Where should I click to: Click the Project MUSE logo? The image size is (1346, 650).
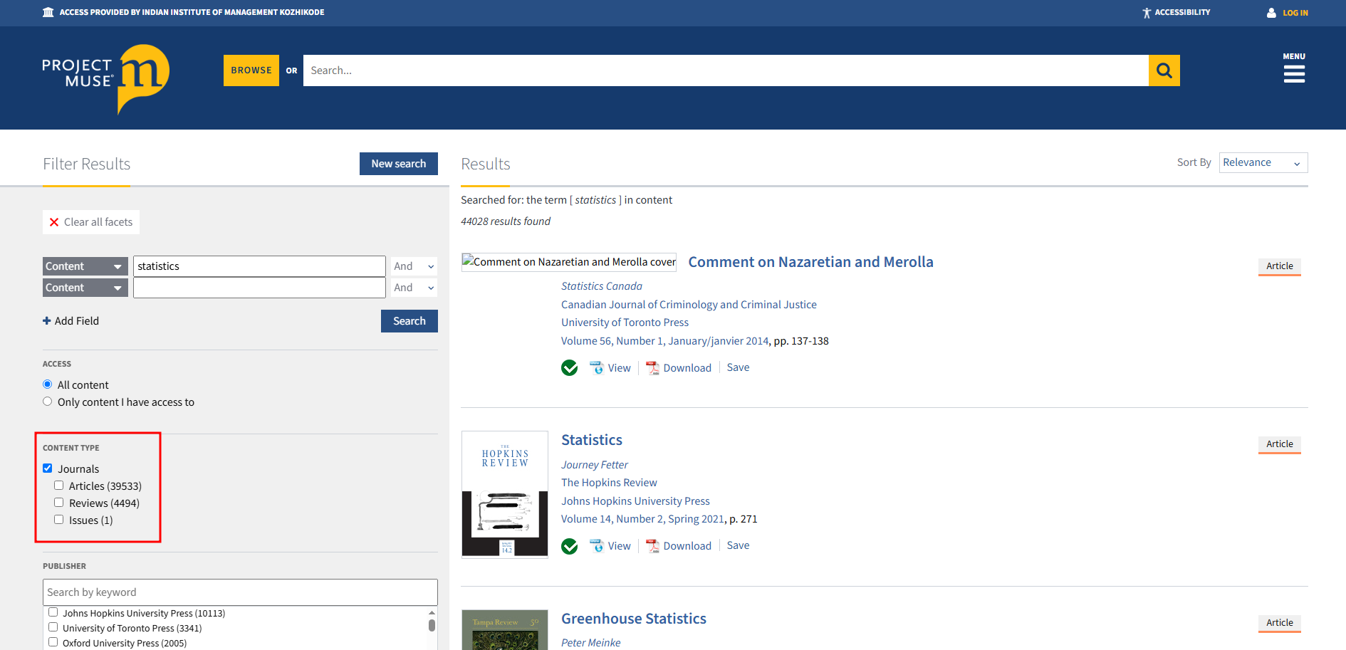pyautogui.click(x=105, y=78)
